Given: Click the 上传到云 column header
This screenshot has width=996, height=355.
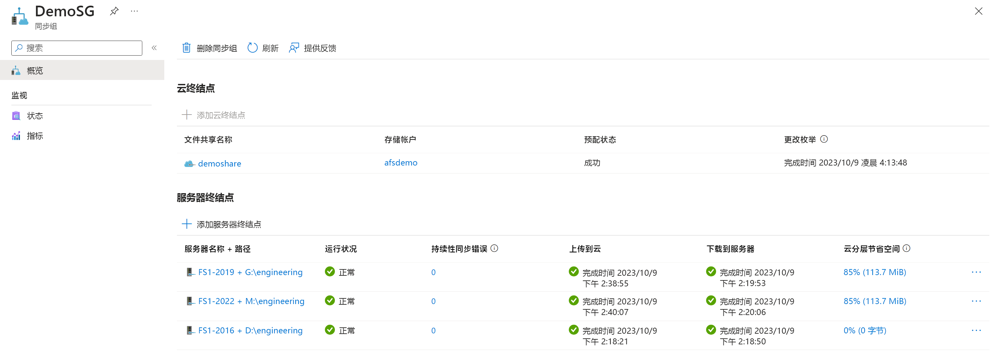Looking at the screenshot, I should (584, 249).
